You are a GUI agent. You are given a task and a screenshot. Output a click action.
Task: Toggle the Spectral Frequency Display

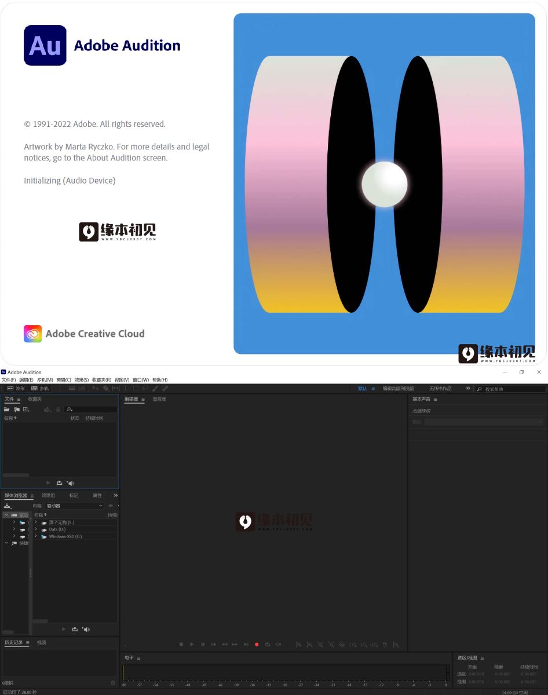pos(72,389)
